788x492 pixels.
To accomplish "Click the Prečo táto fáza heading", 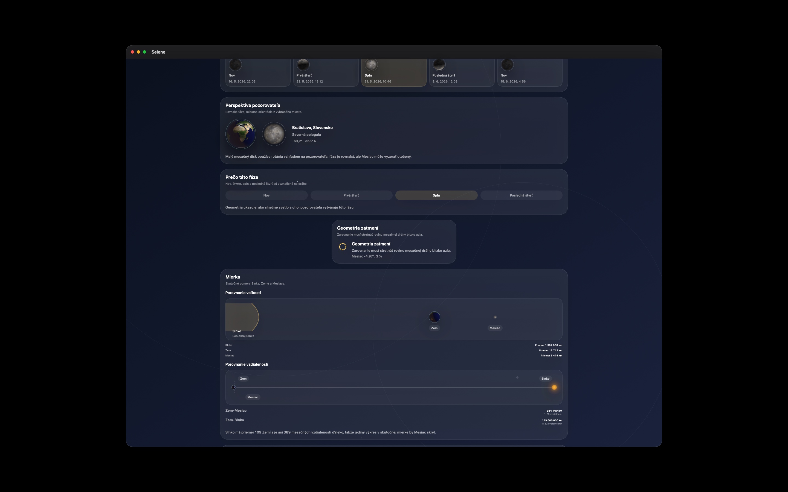I will tap(242, 177).
